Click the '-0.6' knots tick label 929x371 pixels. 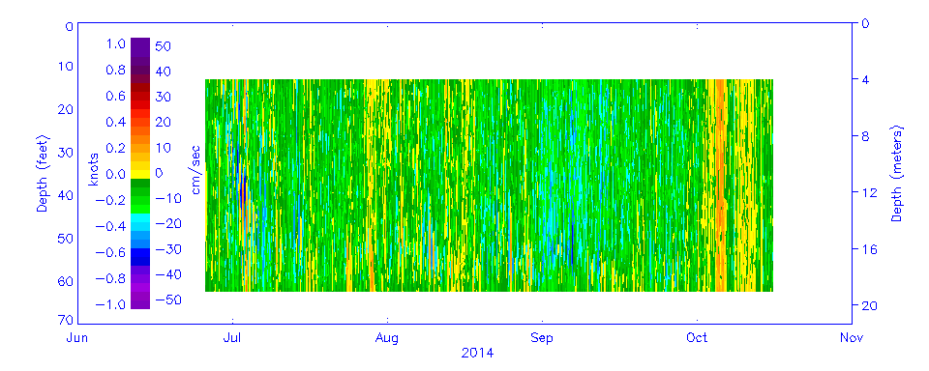coord(111,253)
